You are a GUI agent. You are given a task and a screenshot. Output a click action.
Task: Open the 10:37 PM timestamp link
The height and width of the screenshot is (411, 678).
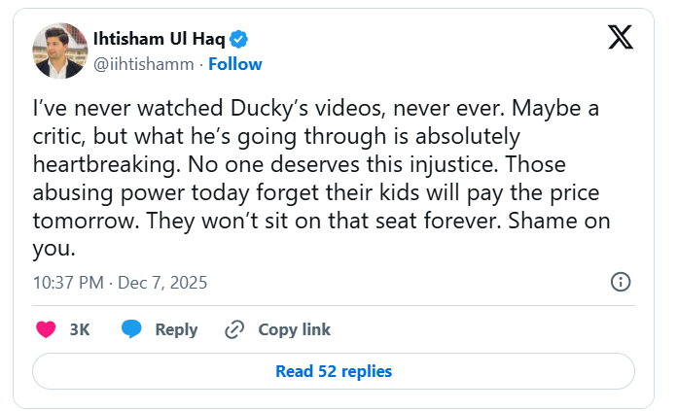coord(70,283)
